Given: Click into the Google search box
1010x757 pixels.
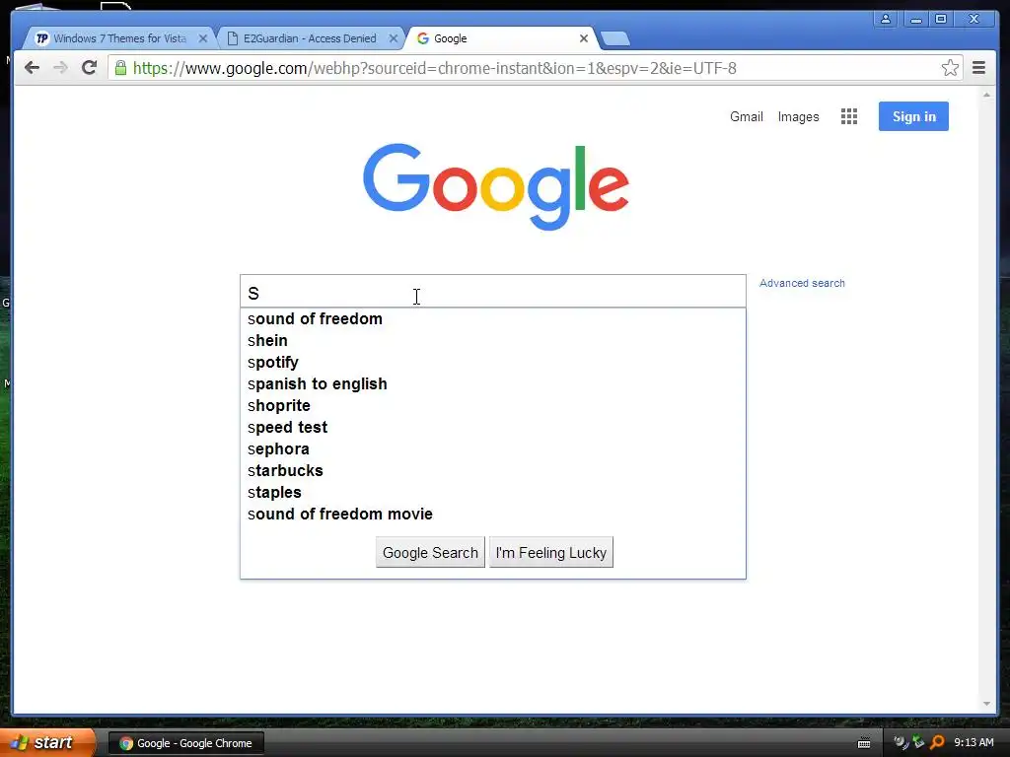Looking at the screenshot, I should [493, 292].
